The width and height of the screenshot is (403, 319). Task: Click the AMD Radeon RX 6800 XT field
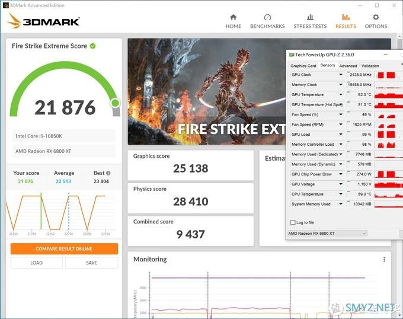(64, 151)
